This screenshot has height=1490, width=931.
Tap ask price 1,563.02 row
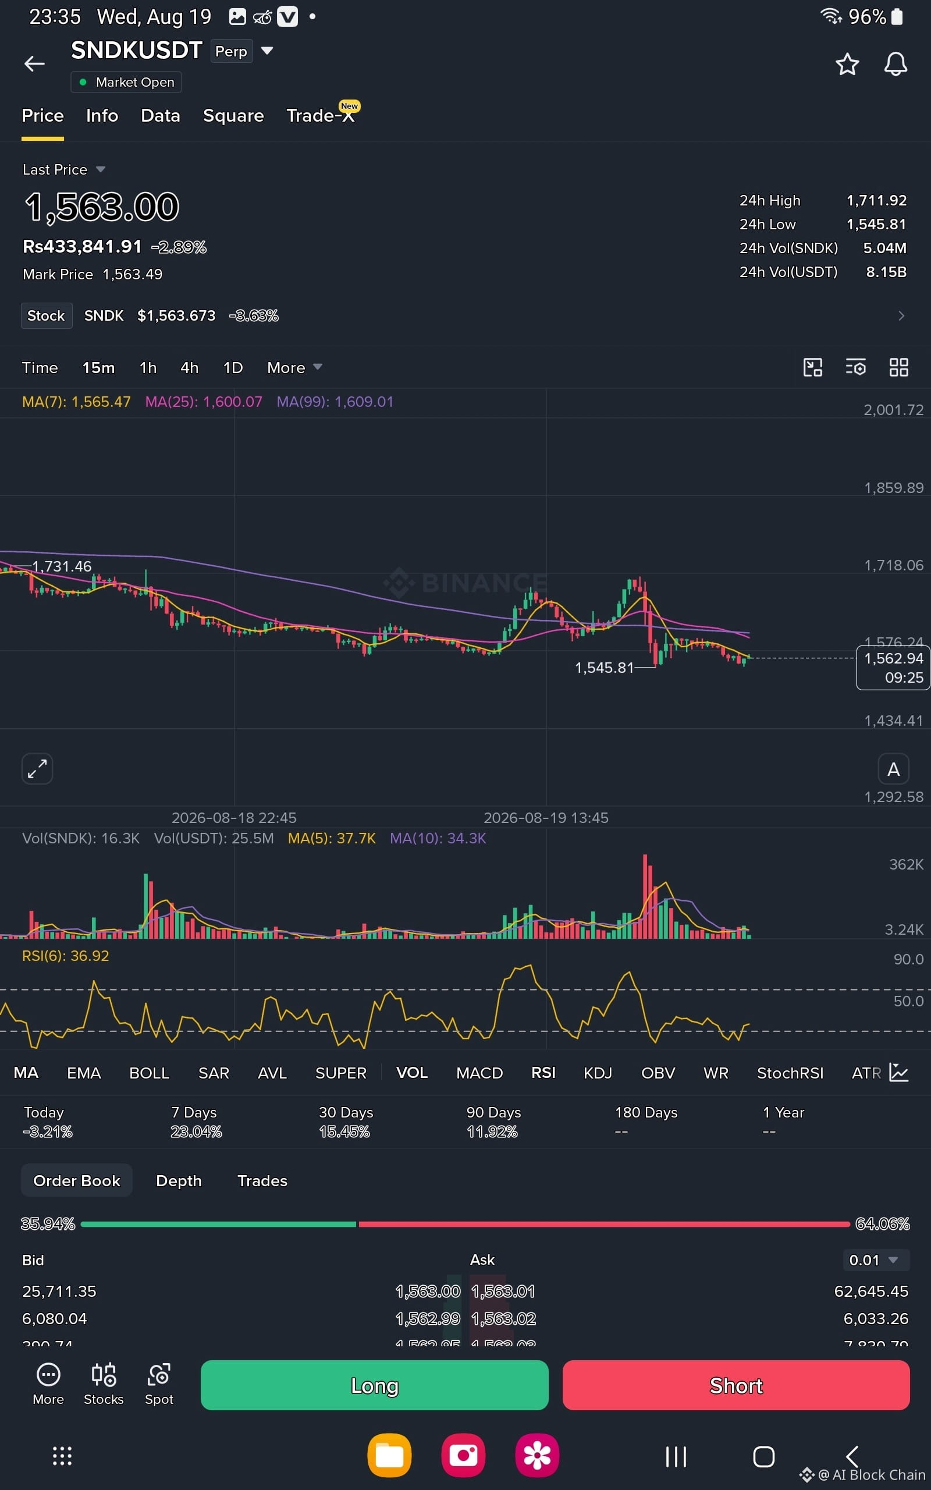(504, 1318)
